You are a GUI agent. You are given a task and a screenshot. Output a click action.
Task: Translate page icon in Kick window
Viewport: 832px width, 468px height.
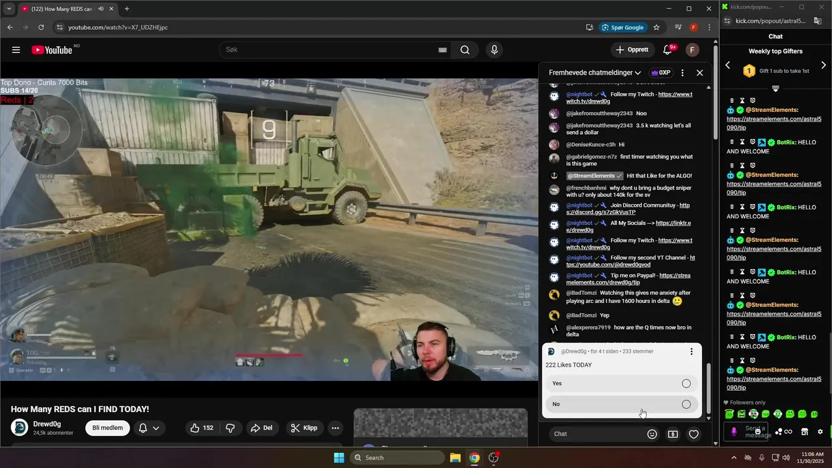click(818, 21)
